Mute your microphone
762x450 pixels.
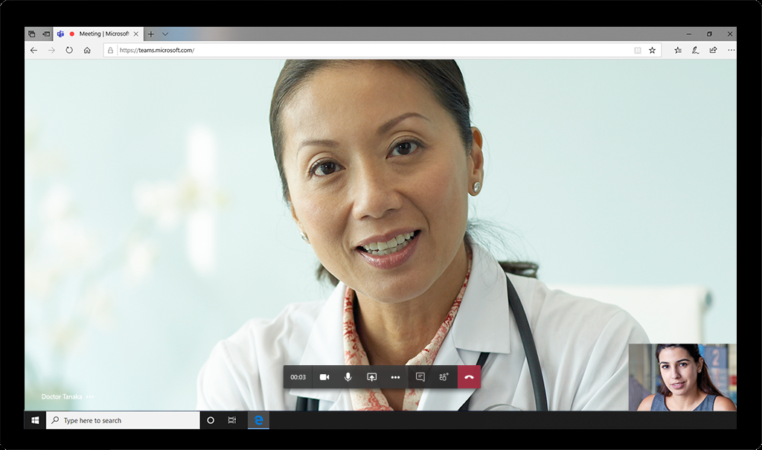click(348, 377)
